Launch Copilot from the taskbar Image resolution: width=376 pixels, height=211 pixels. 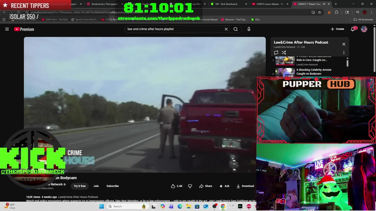click(163, 206)
